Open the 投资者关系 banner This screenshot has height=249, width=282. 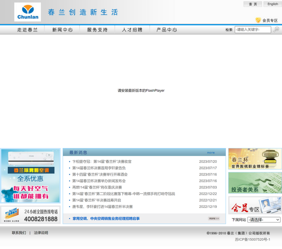tap(255, 183)
